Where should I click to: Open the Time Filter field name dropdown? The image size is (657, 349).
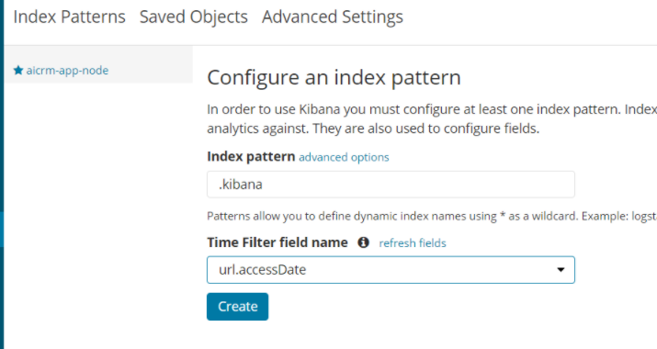(391, 270)
